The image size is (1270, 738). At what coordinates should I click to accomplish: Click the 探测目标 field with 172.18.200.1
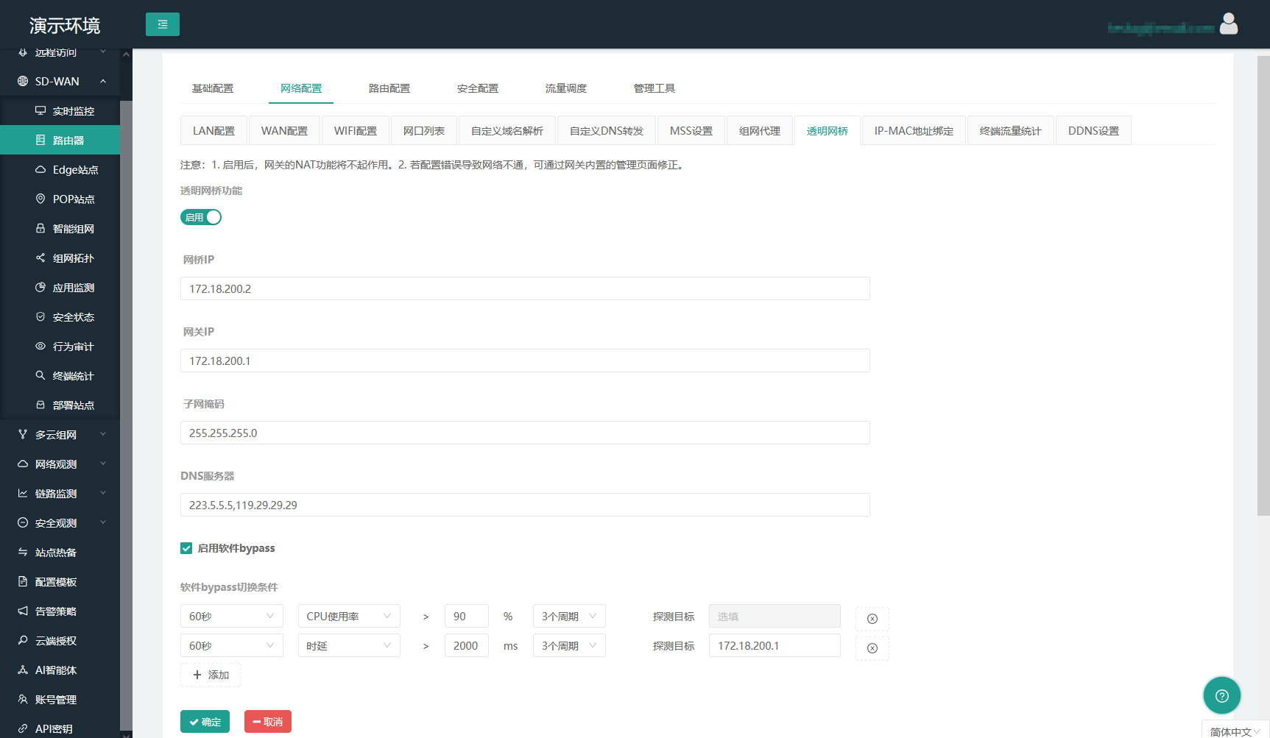point(775,645)
